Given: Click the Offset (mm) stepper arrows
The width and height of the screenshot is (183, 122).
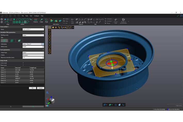Looking at the screenshot, I should [43, 47].
